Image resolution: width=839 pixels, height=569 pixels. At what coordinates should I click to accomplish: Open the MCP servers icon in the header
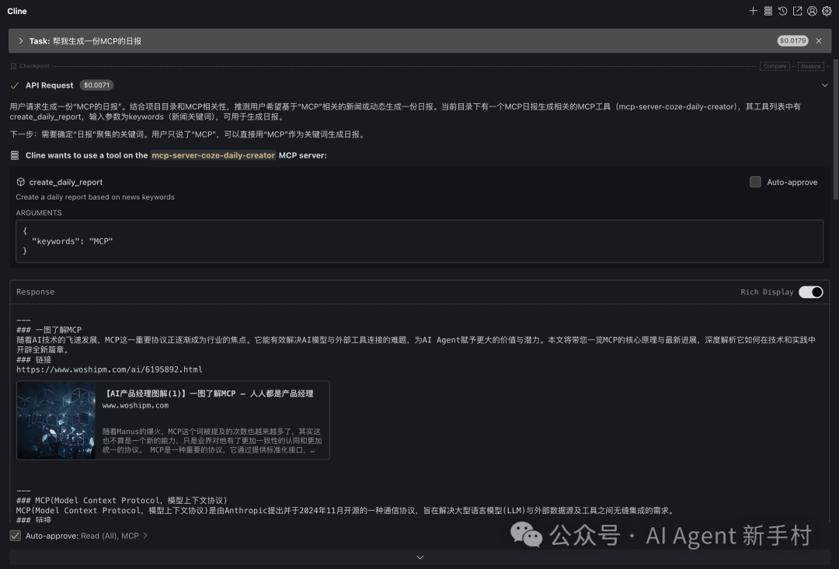pyautogui.click(x=768, y=11)
